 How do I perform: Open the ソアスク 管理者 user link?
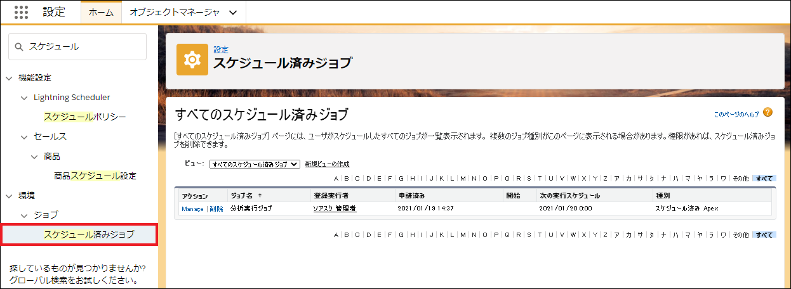(x=334, y=209)
